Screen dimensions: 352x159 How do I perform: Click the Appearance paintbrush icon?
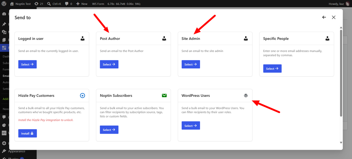[x=4, y=151]
